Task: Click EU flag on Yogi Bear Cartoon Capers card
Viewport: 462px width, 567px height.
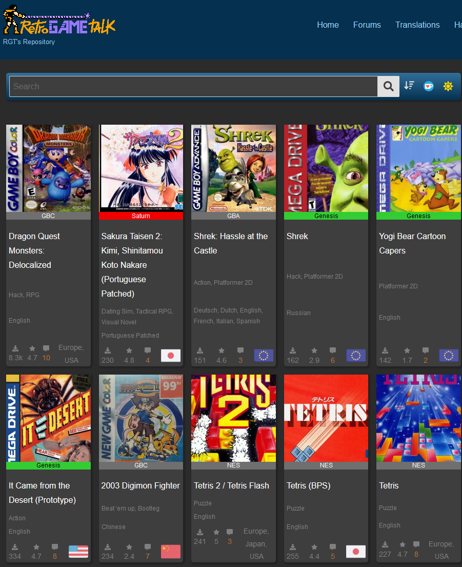Action: (449, 356)
